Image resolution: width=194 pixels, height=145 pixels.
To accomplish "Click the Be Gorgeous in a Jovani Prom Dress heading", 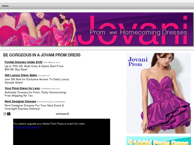I will pyautogui.click(x=42, y=55).
